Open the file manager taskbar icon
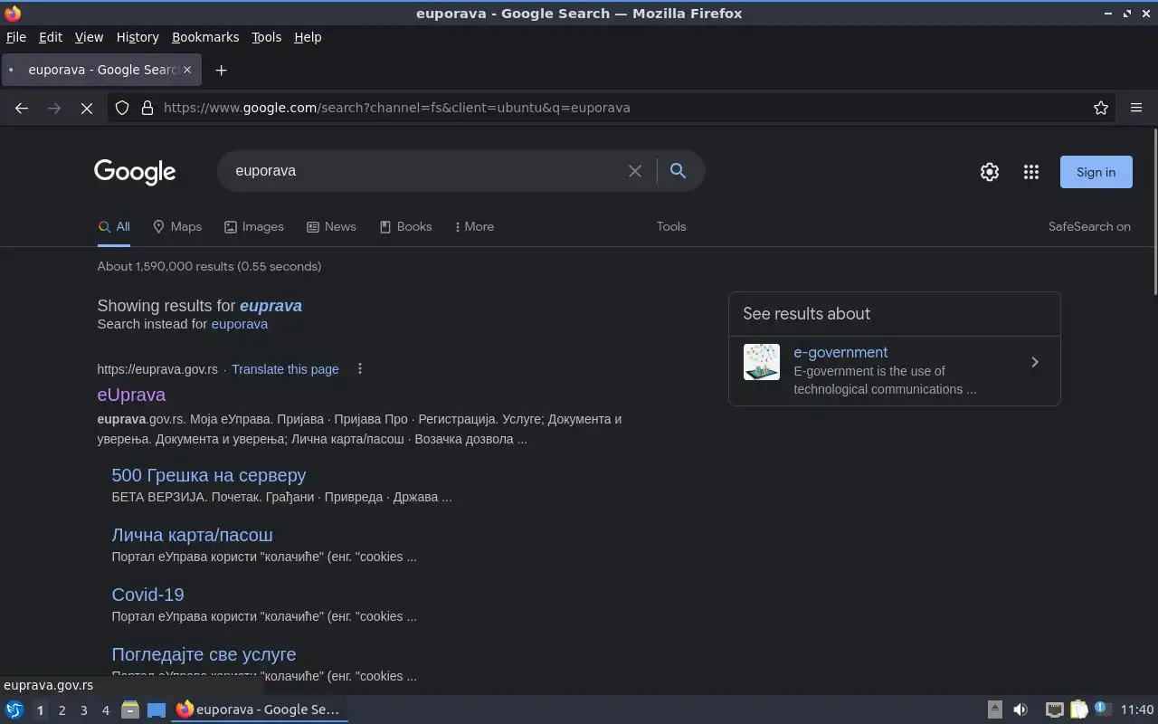This screenshot has width=1158, height=724. (x=130, y=710)
